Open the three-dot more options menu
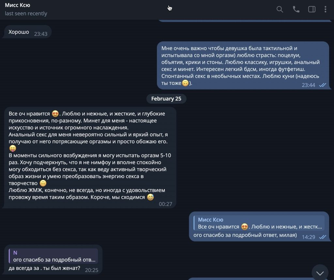The height and width of the screenshot is (280, 334). point(325,9)
